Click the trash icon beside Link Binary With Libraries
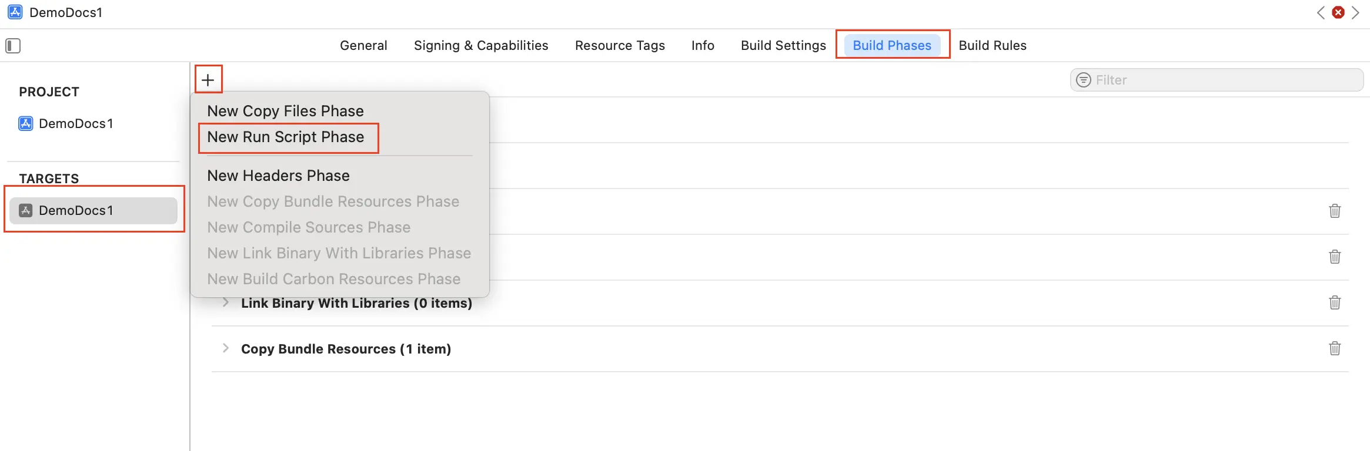 (1335, 302)
